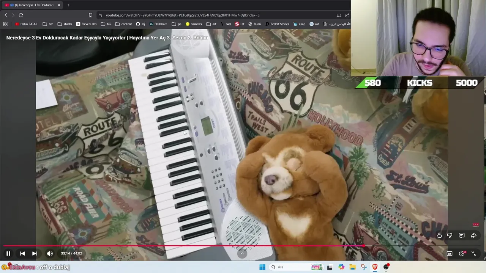Close the Neredeyse 3 Ev tab
The width and height of the screenshot is (486, 273).
pyautogui.click(x=59, y=5)
